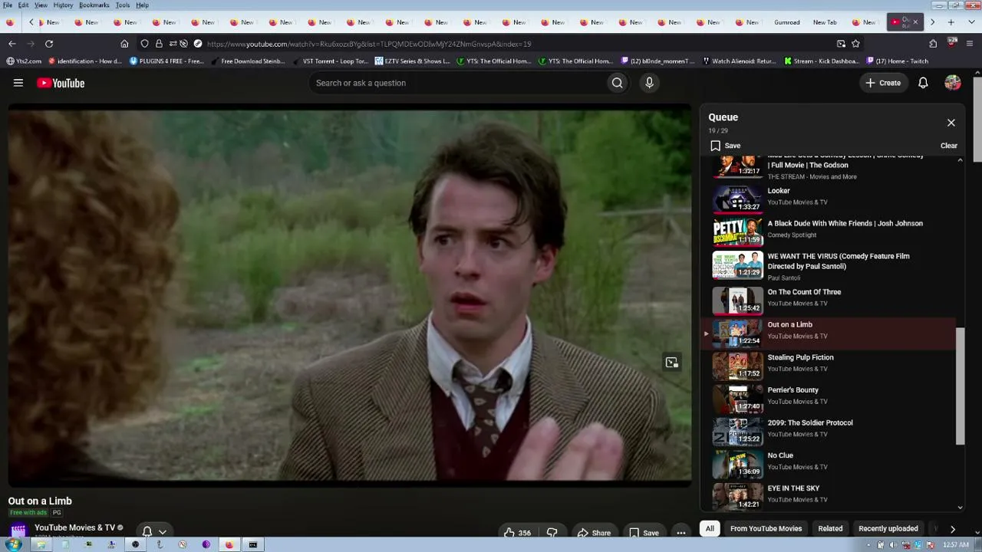
Task: Go back in browser history
Action: [x=11, y=44]
